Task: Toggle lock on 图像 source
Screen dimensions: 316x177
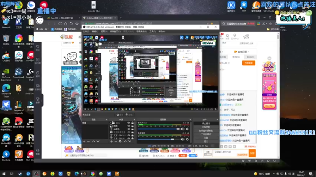Action: click(x=132, y=126)
